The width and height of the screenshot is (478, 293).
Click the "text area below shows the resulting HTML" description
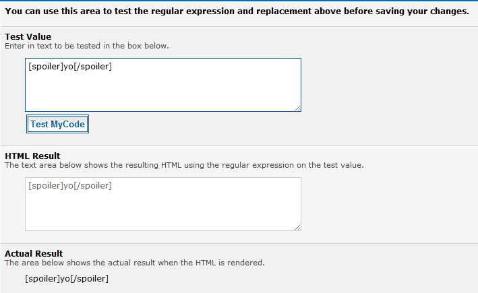tap(185, 165)
